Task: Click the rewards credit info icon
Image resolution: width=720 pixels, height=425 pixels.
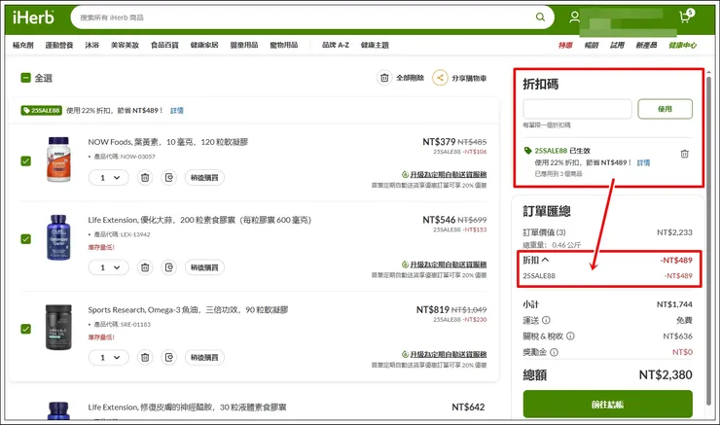Action: [555, 352]
